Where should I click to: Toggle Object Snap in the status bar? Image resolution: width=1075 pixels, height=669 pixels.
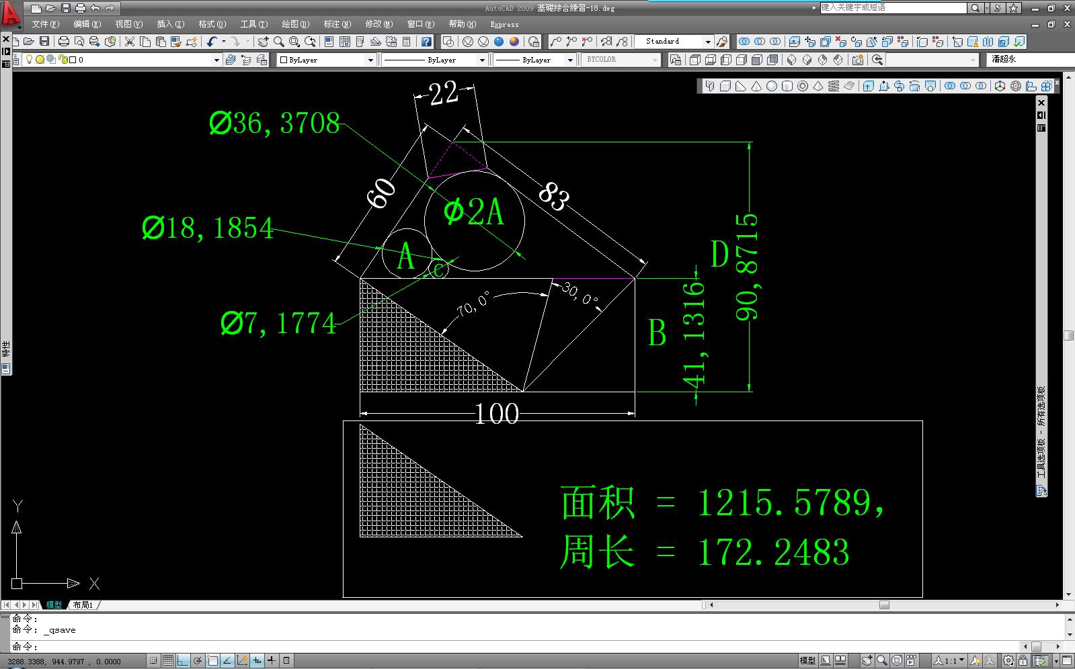click(212, 661)
